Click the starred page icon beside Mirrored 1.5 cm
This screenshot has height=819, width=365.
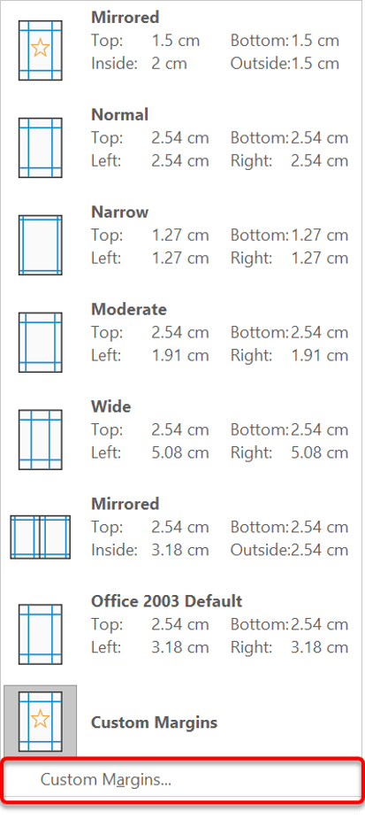click(x=40, y=50)
